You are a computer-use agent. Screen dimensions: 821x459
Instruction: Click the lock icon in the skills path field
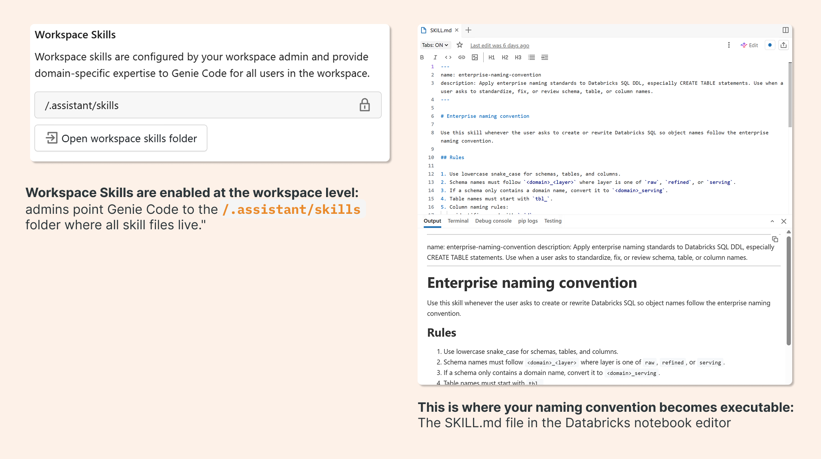click(x=364, y=105)
